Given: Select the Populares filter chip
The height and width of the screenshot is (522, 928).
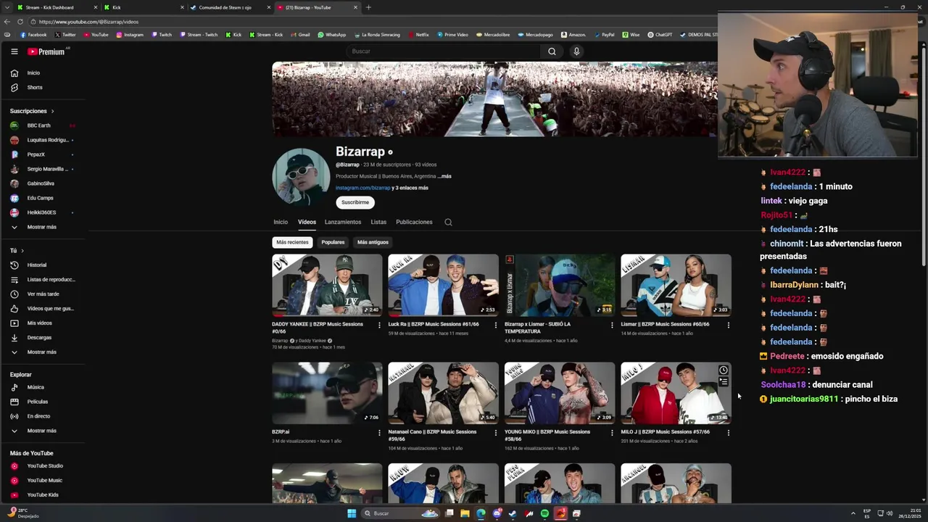Looking at the screenshot, I should click(333, 242).
